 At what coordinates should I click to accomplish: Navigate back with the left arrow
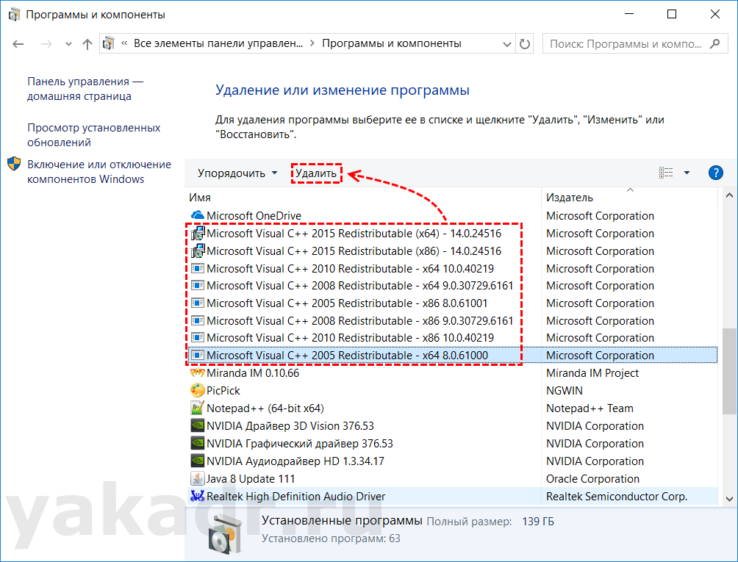click(x=19, y=44)
